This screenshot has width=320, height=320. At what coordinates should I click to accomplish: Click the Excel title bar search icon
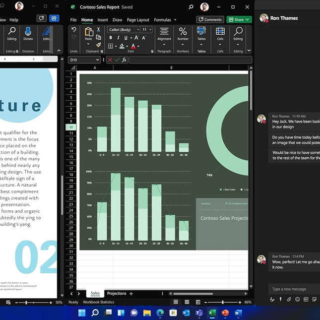191,7
